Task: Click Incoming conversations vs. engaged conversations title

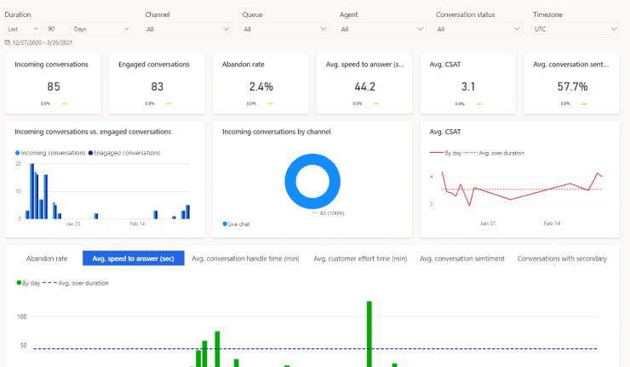Action: 93,132
